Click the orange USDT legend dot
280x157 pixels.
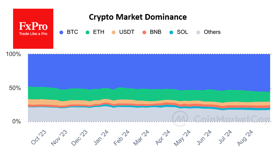(113, 32)
